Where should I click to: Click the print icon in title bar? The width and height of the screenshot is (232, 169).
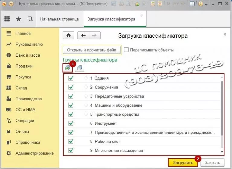pyautogui.click(x=121, y=4)
